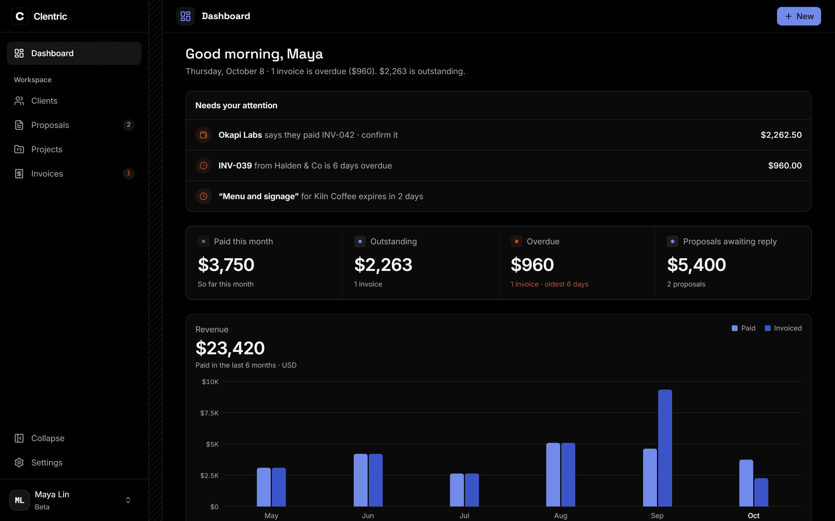Click the Proposals awaiting reply dot indicator
Viewport: 835px width, 521px height.
[x=672, y=241]
